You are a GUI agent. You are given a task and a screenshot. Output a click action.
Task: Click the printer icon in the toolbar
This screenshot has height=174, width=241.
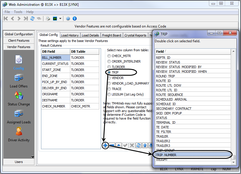[x=48, y=19]
